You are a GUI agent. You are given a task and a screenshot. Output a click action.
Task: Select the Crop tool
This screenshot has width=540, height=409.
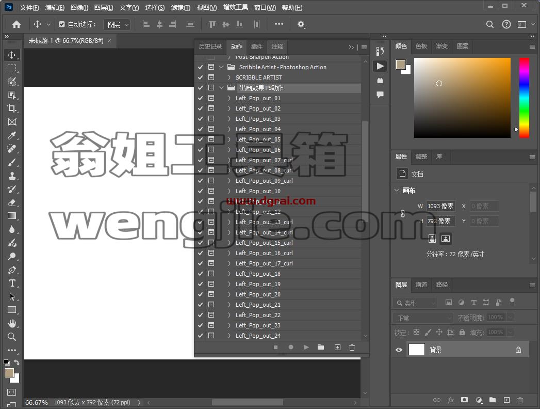12,108
